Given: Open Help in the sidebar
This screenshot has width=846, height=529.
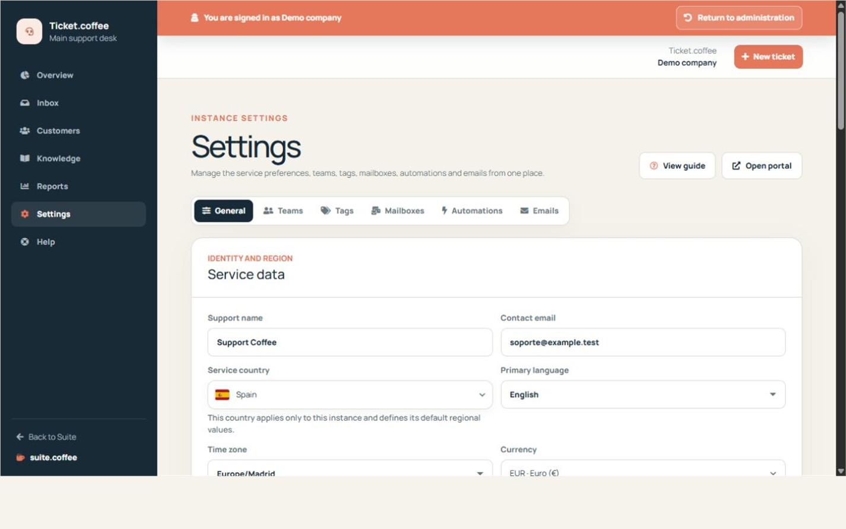Looking at the screenshot, I should [78, 242].
